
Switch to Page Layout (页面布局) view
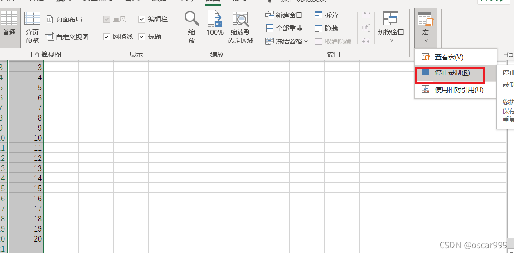pyautogui.click(x=64, y=20)
